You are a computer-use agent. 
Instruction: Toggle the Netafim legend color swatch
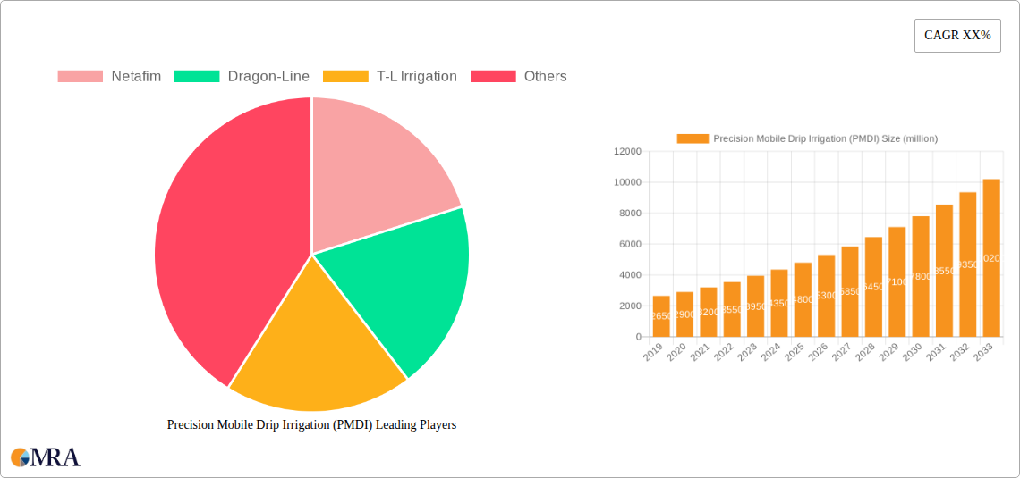(80, 77)
